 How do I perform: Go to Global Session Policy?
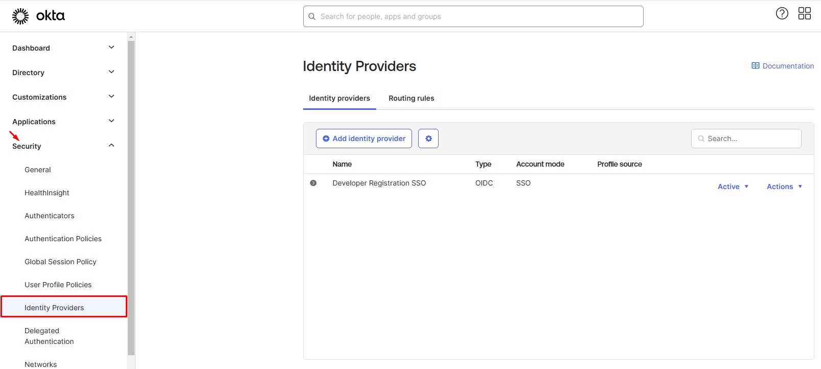pyautogui.click(x=60, y=262)
